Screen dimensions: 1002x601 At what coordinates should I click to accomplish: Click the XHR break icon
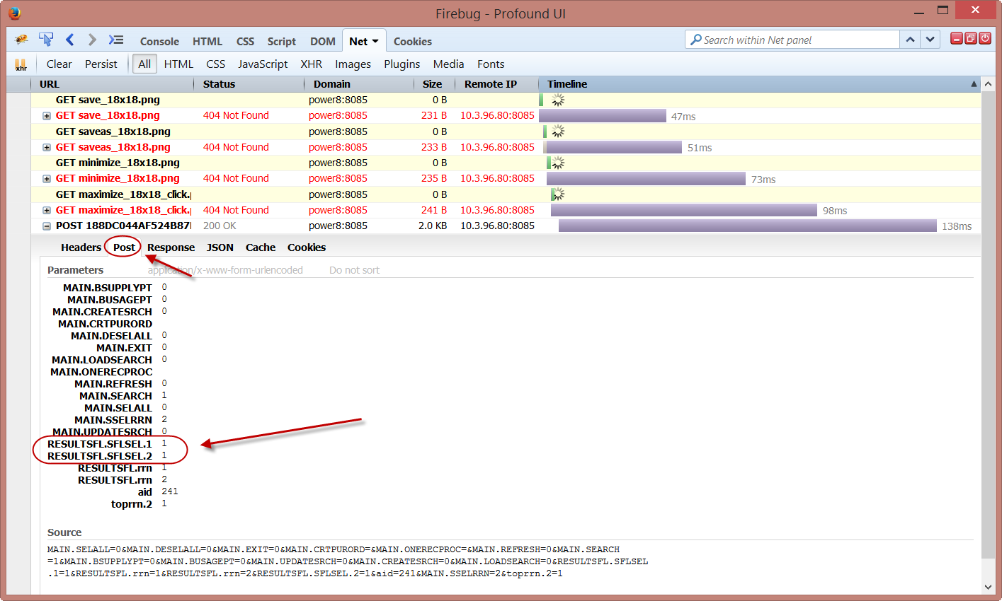(21, 64)
